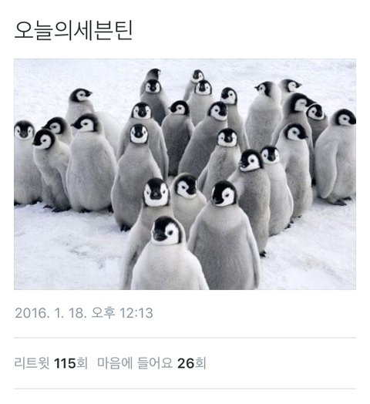The width and height of the screenshot is (370, 404).
Task: Click the lone penguin looking right, upper left
Action: point(82,103)
